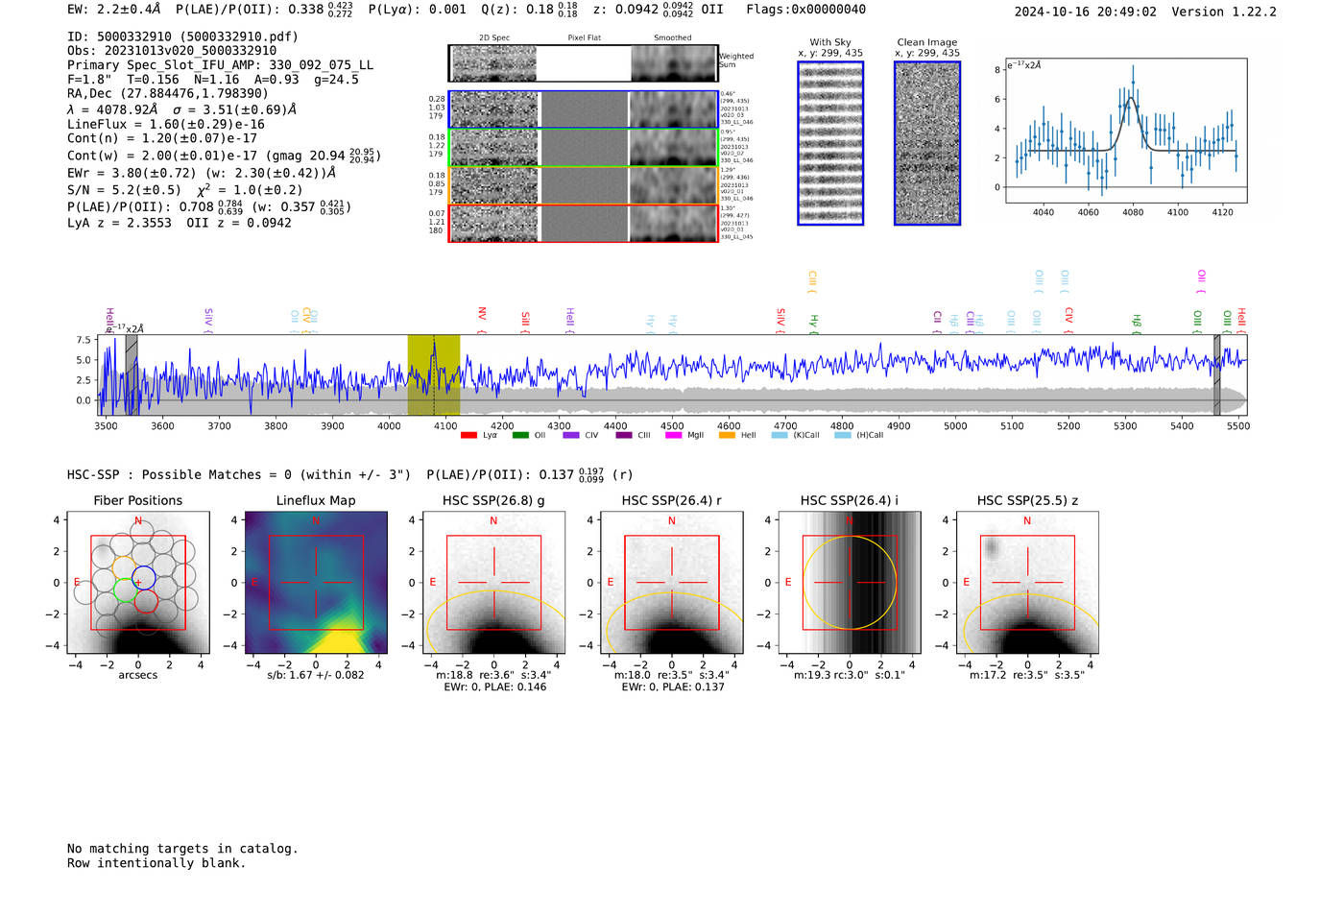The width and height of the screenshot is (1344, 915).
Task: Click the s/b: 1.67 +/- 0.082 caption
Action: point(316,675)
